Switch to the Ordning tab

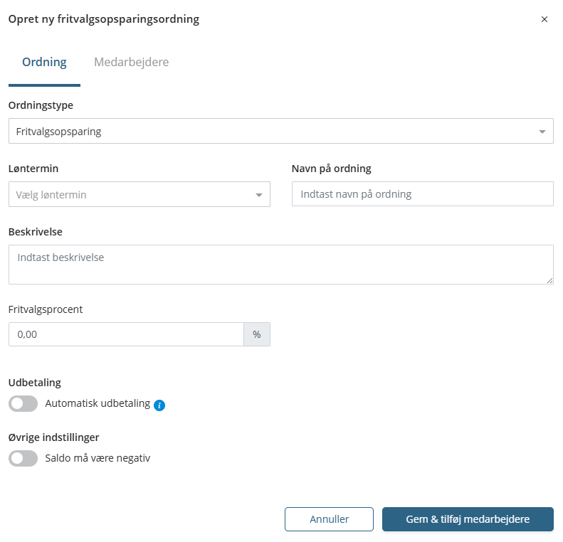coord(44,63)
